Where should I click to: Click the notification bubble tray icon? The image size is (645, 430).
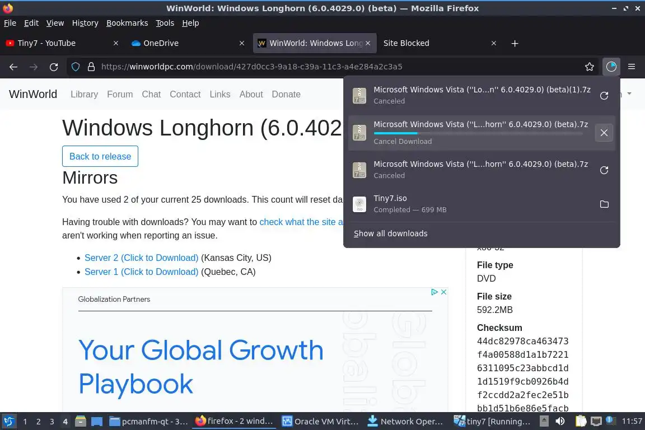click(610, 420)
